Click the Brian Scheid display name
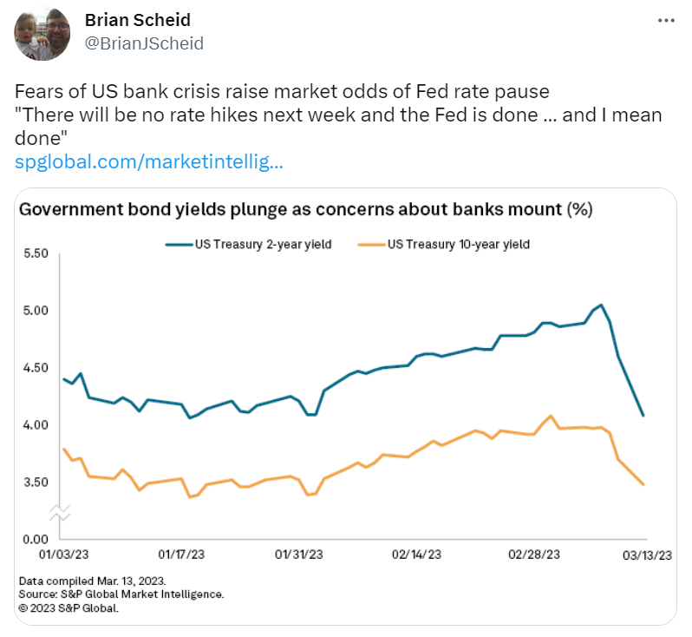 [x=137, y=20]
